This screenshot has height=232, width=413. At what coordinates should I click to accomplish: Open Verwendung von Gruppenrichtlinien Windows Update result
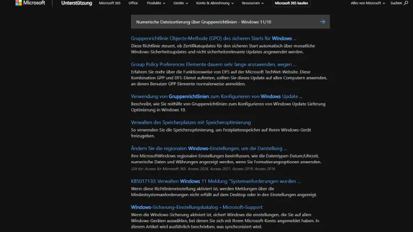pyautogui.click(x=216, y=97)
